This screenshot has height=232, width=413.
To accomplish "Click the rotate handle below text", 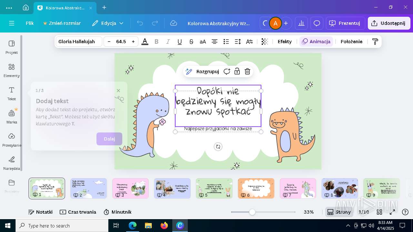I will click(x=218, y=147).
